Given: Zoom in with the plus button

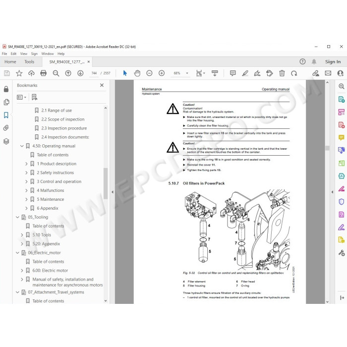Looking at the screenshot, I should (x=162, y=73).
